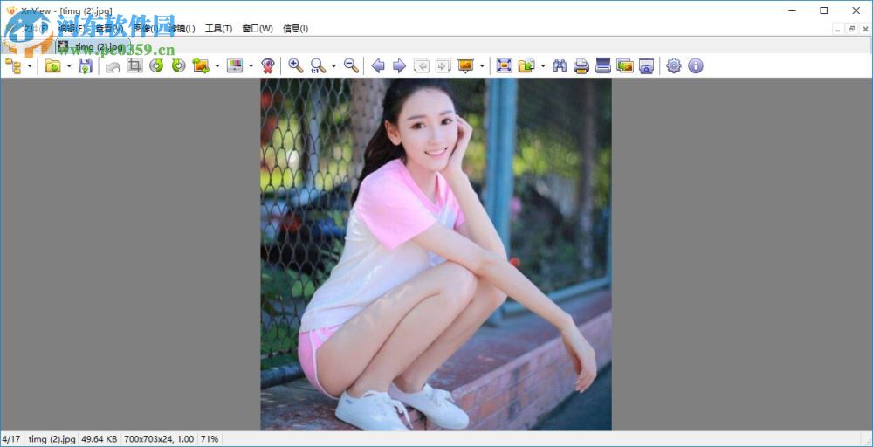Click the timg (2).jpg status bar filename
The height and width of the screenshot is (447, 873).
click(52, 439)
